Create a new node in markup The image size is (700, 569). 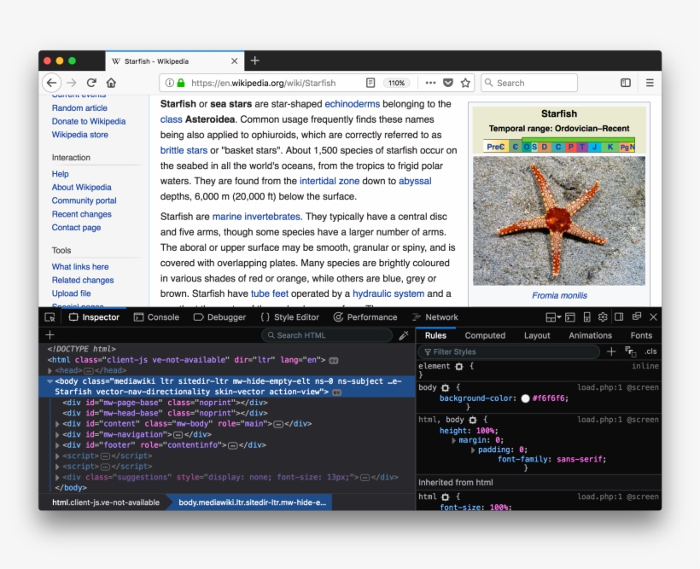point(50,335)
